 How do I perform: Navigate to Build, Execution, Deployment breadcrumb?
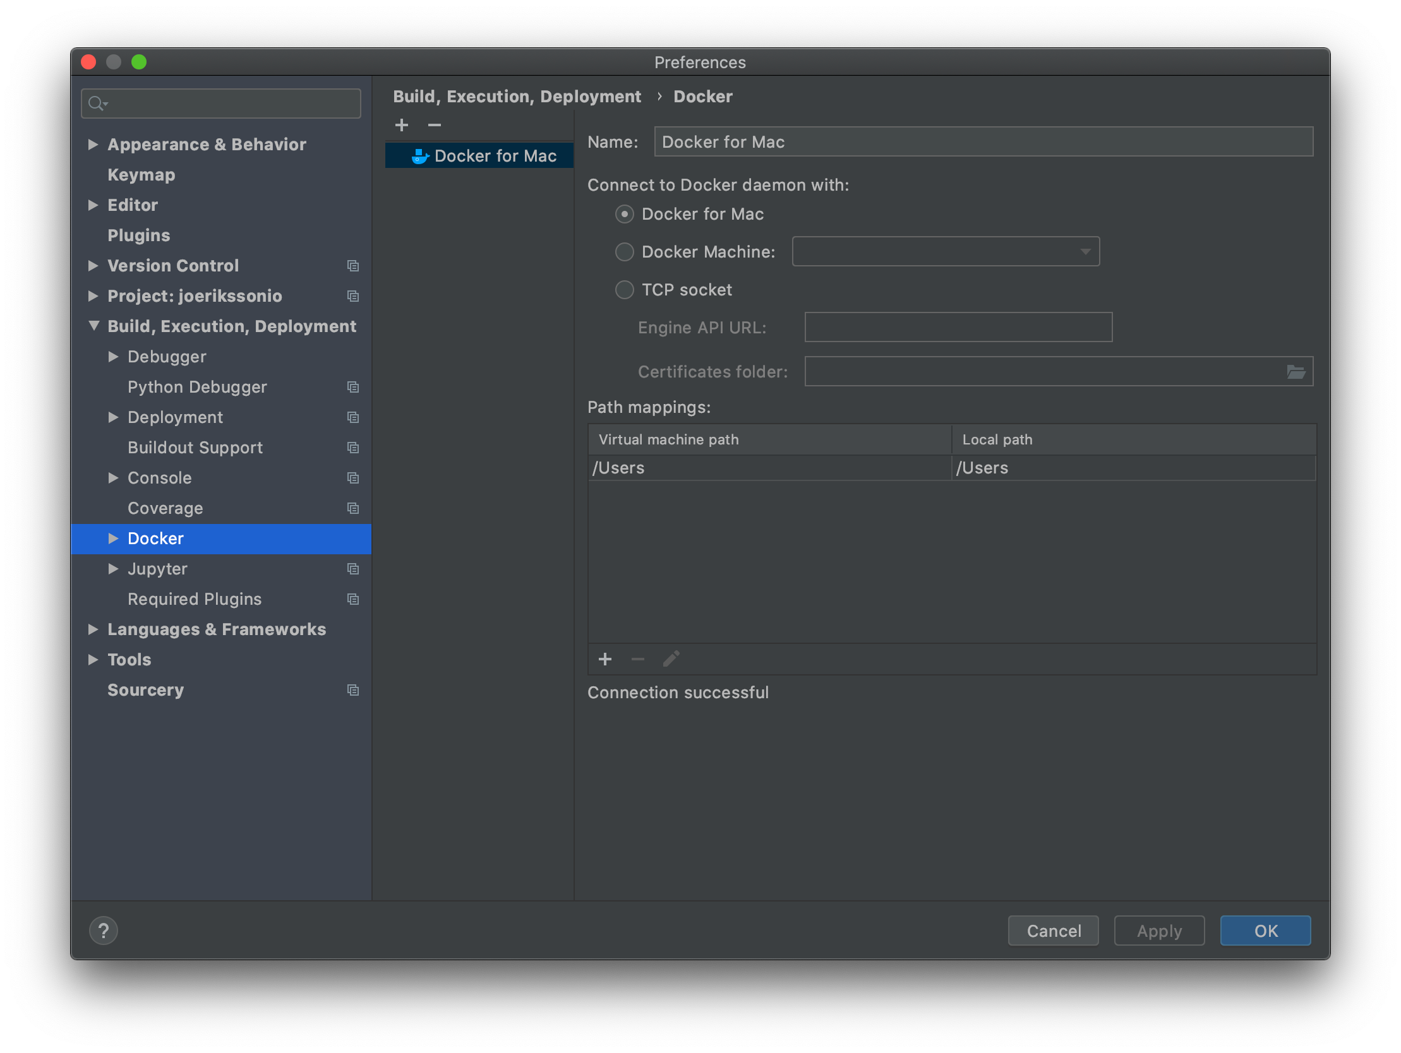pos(517,96)
